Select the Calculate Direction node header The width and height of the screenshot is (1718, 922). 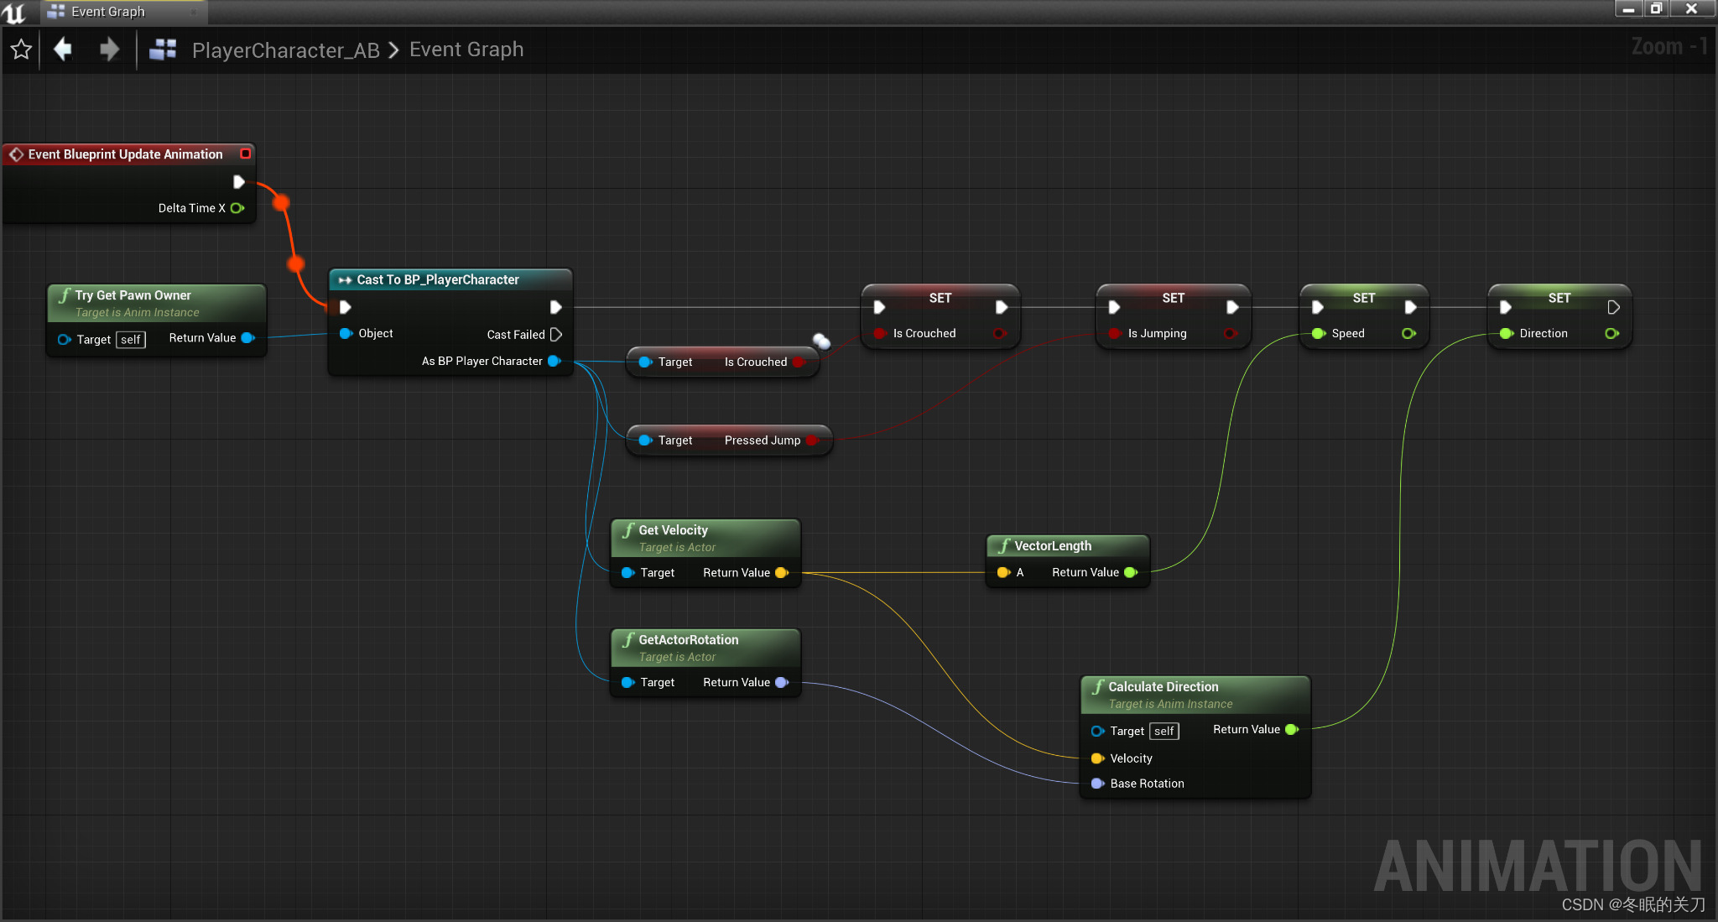click(1195, 695)
